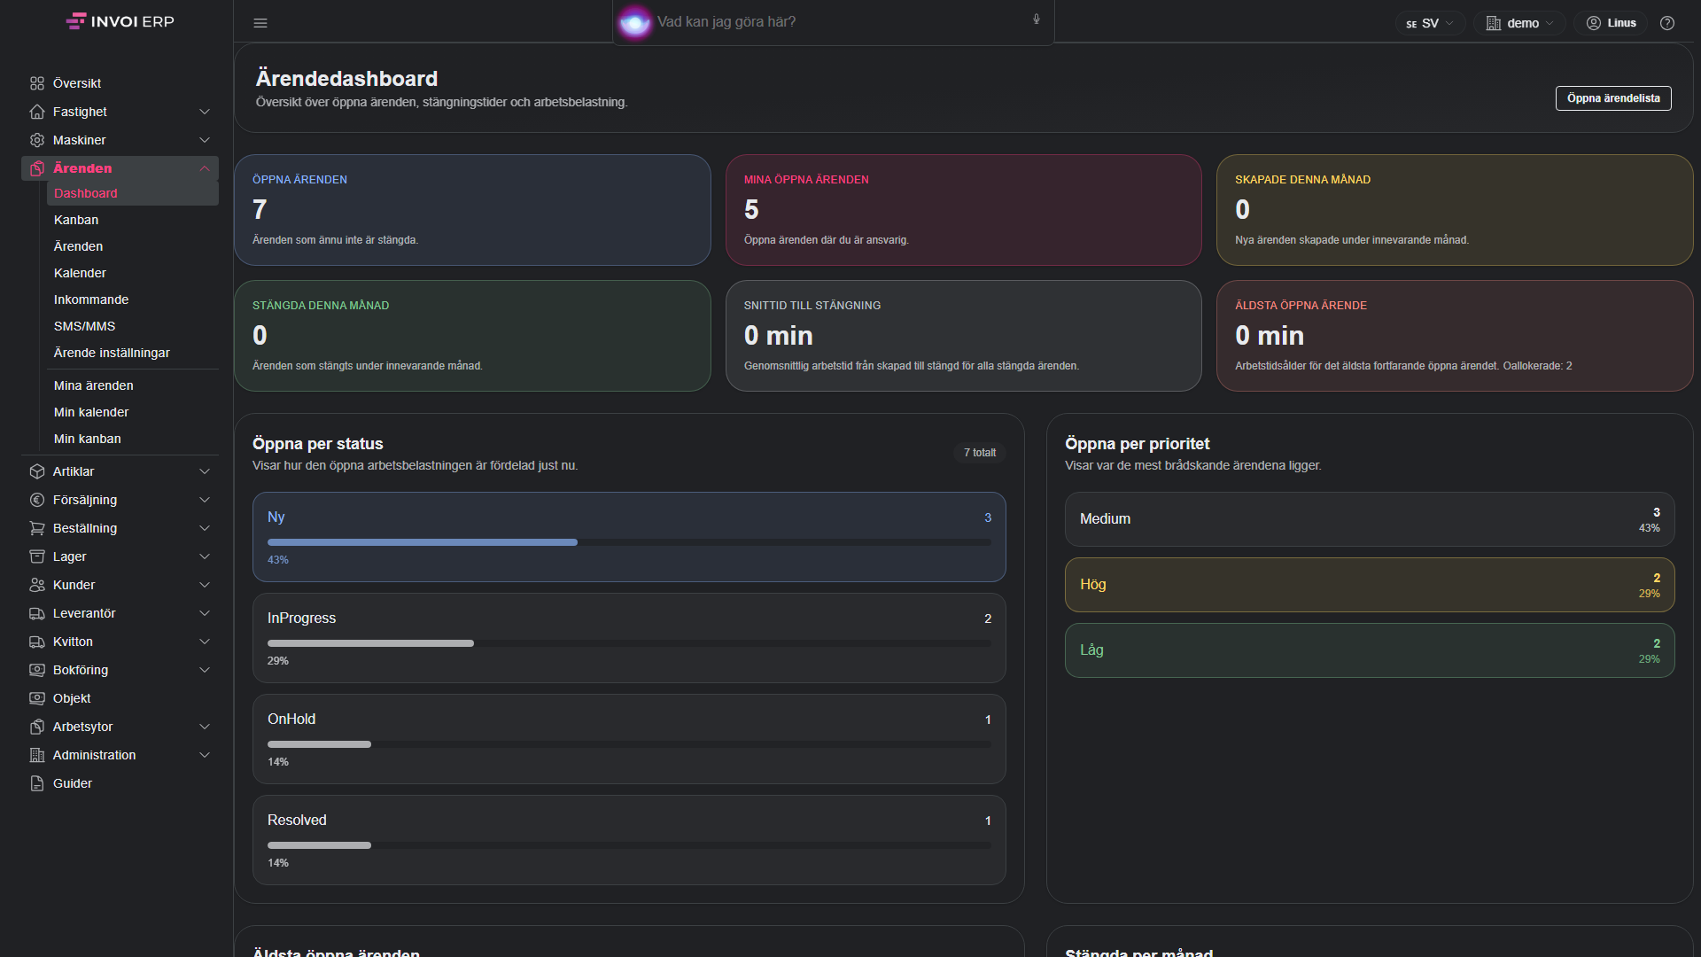Open Min kalender link
Image resolution: width=1701 pixels, height=957 pixels.
click(133, 412)
